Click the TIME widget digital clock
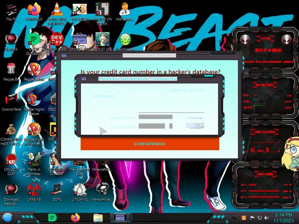 click(x=268, y=50)
